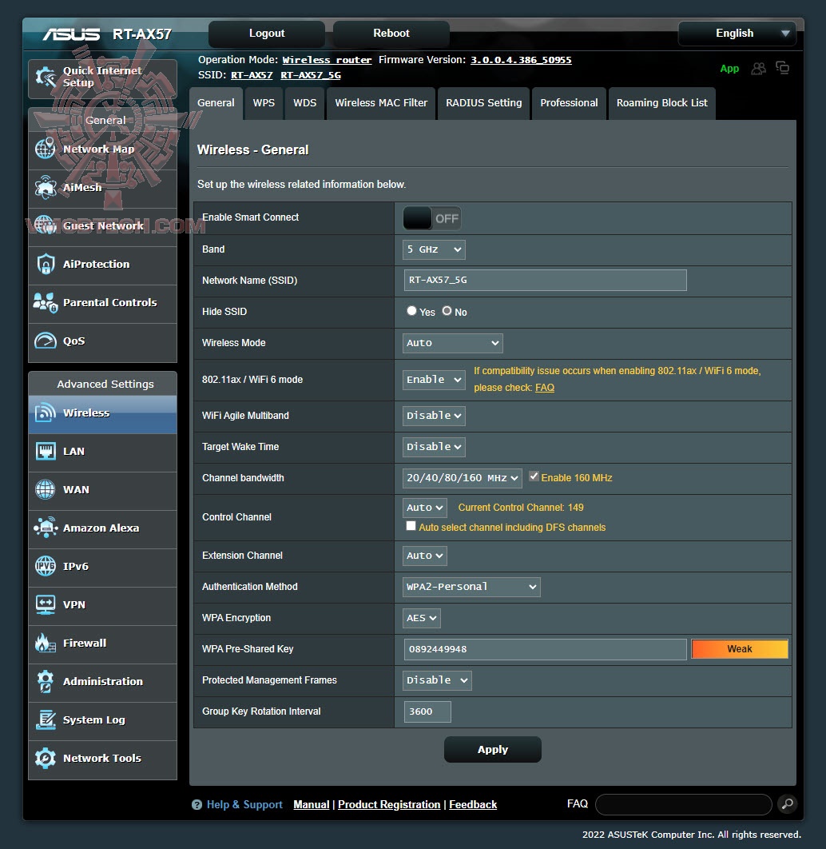Click the Help & Support question icon
The image size is (826, 849).
pyautogui.click(x=197, y=805)
